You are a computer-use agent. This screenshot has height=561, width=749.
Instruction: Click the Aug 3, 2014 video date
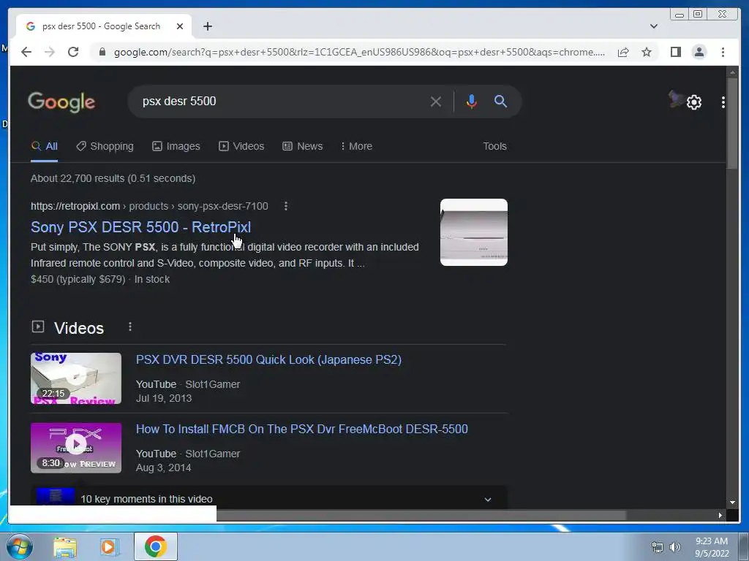(163, 467)
